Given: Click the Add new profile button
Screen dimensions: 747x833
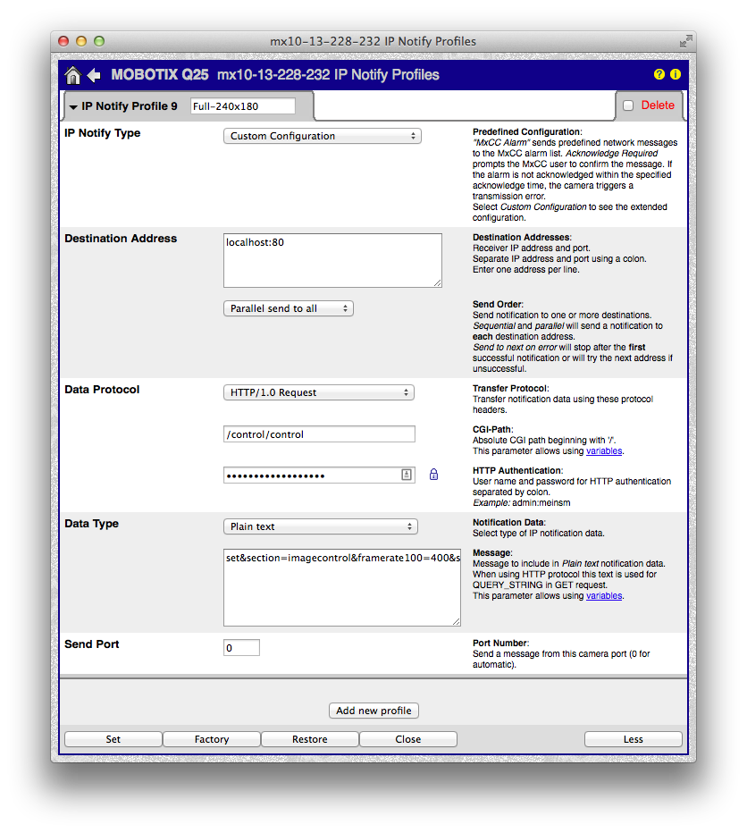Looking at the screenshot, I should [373, 711].
